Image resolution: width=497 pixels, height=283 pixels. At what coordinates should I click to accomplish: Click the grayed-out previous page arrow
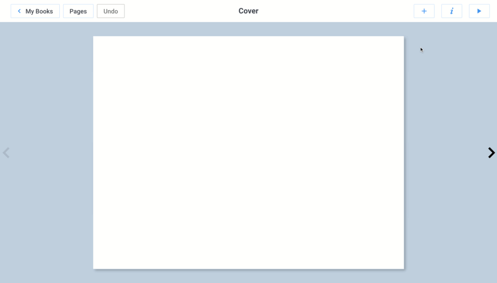click(x=6, y=153)
